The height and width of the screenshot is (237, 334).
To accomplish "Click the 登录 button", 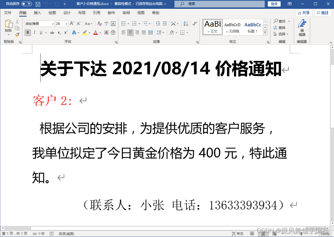I will click(274, 4).
